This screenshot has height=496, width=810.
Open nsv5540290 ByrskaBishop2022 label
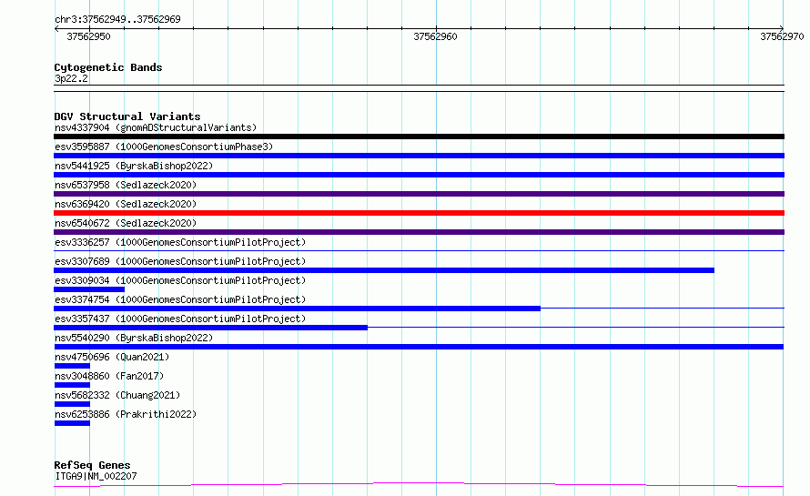[134, 338]
